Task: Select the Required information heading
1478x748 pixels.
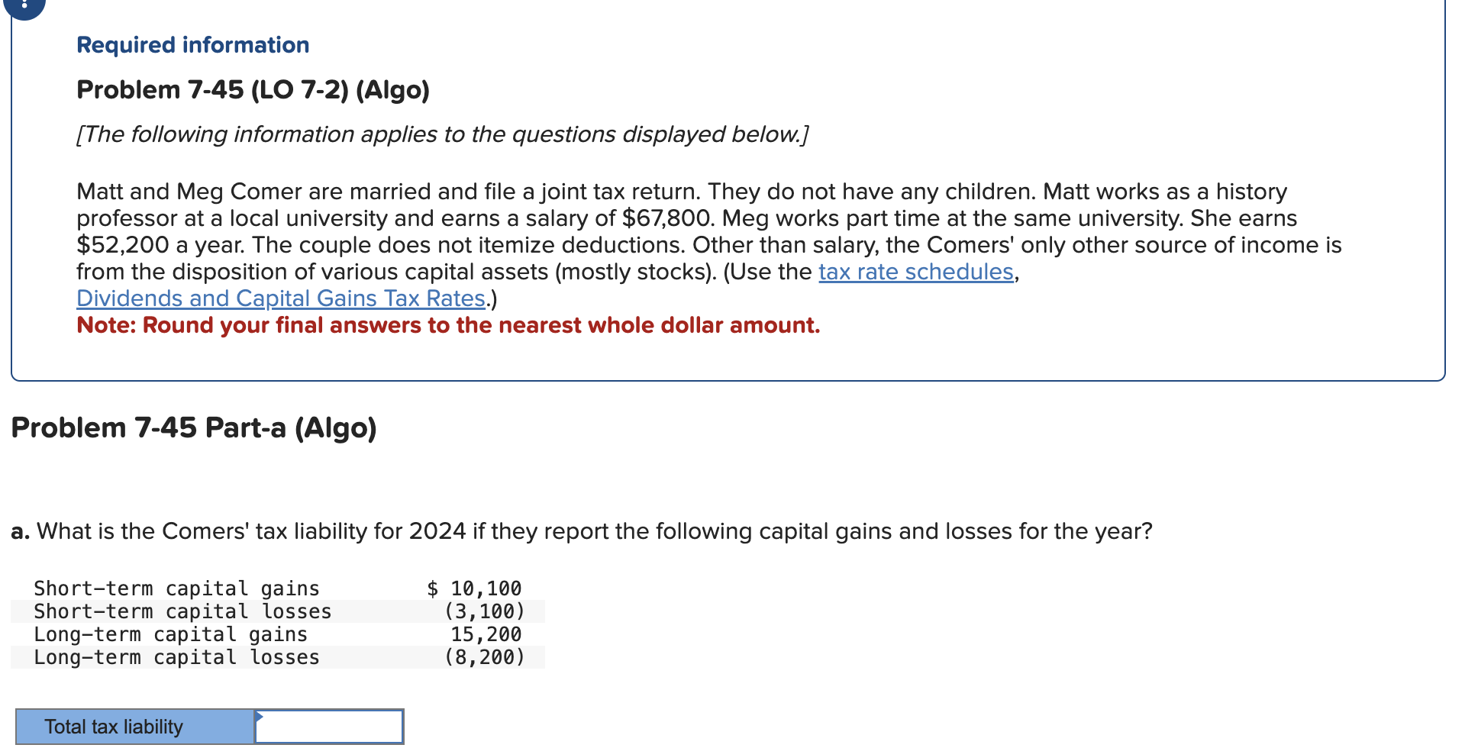Action: point(192,44)
